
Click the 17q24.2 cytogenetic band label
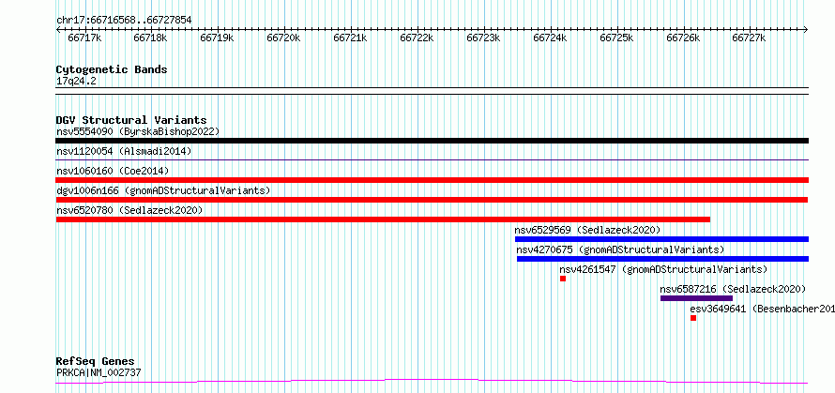tap(76, 82)
